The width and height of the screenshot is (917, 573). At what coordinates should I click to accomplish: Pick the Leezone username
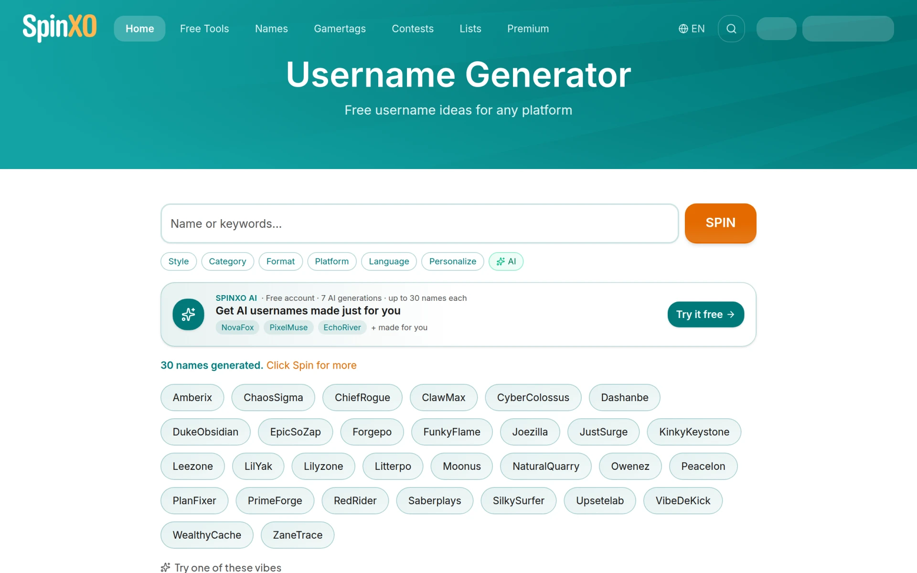tap(192, 466)
